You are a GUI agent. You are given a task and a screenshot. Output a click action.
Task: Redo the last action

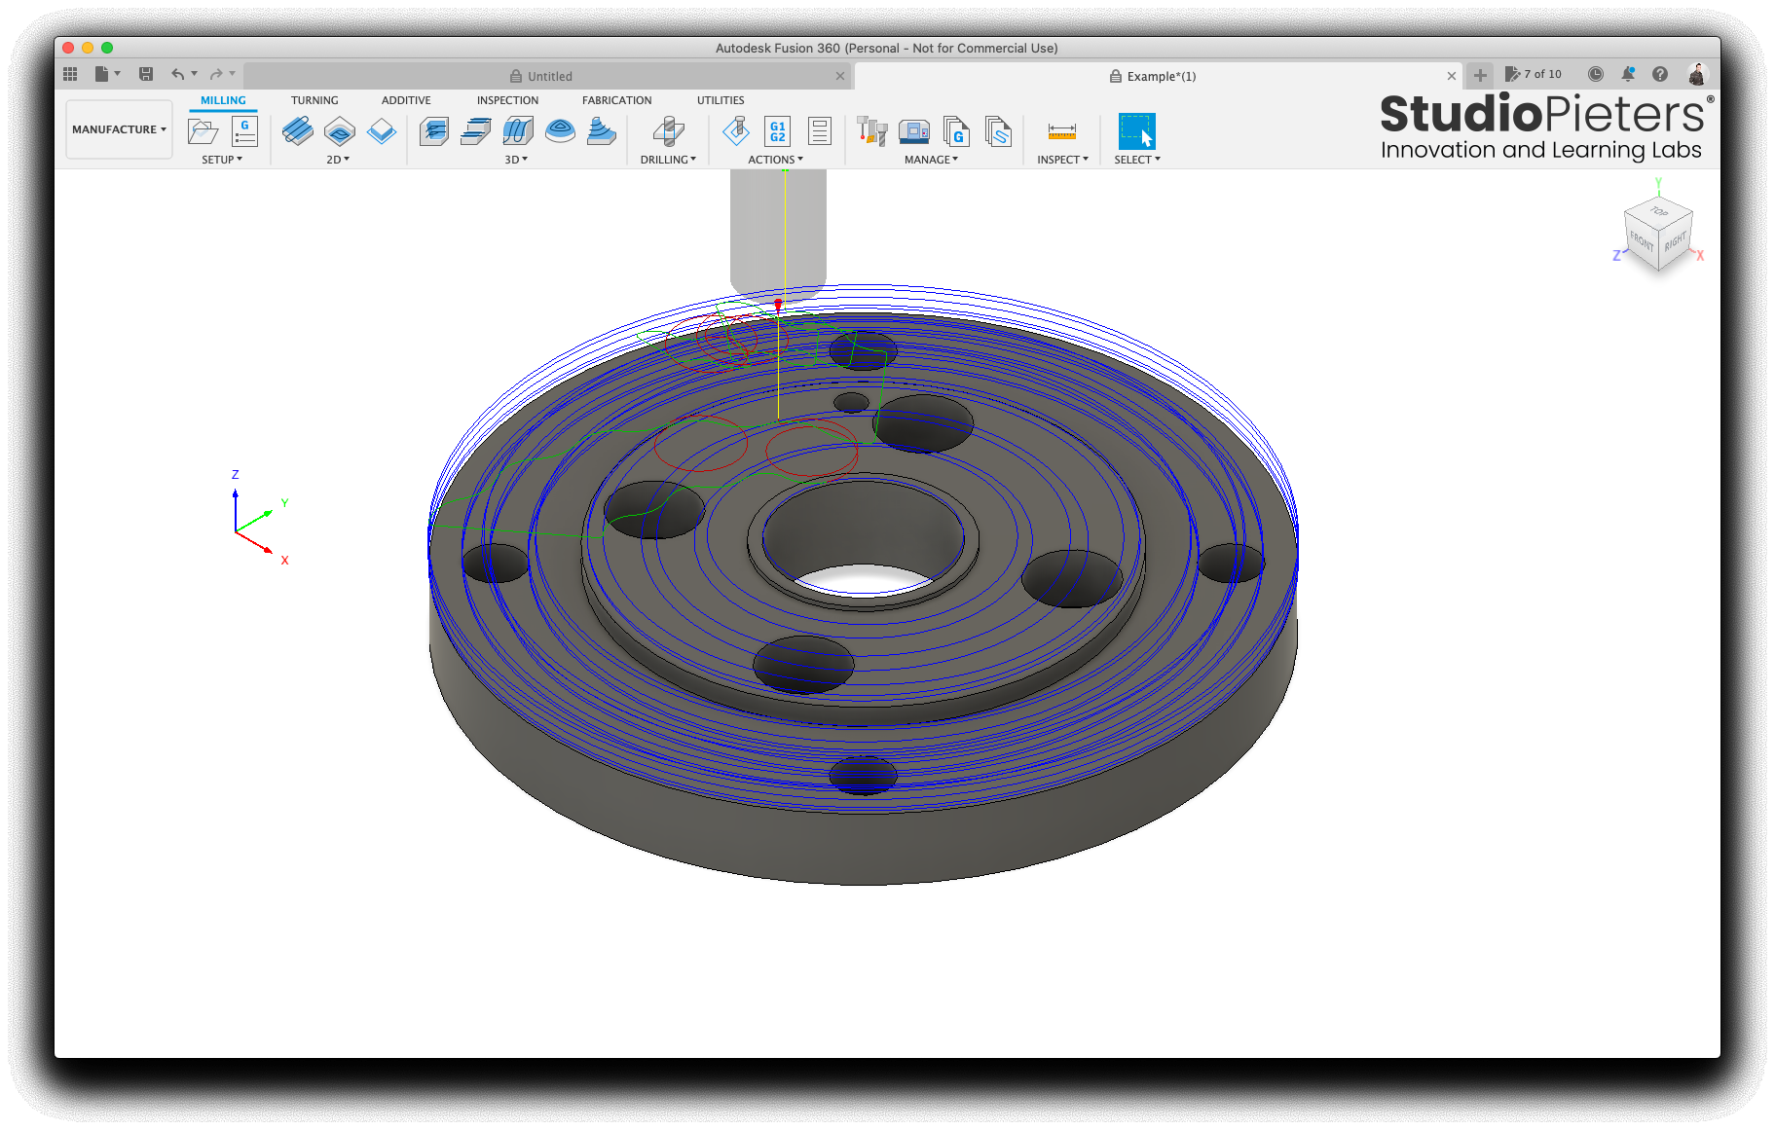[x=216, y=74]
